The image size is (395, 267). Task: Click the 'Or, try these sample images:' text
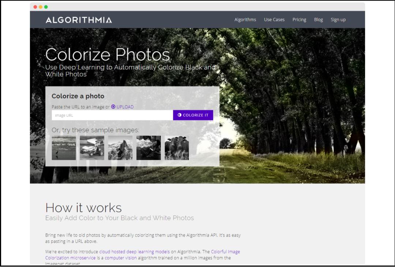click(x=95, y=130)
